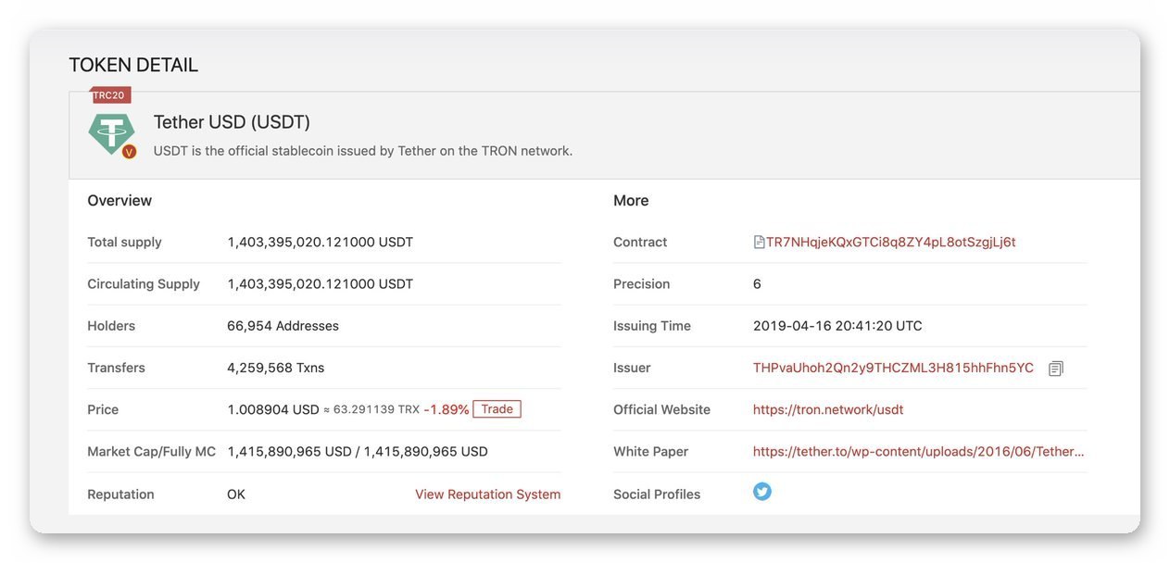Open the tether.to white paper link
Image resolution: width=1170 pixels, height=563 pixels.
[918, 452]
